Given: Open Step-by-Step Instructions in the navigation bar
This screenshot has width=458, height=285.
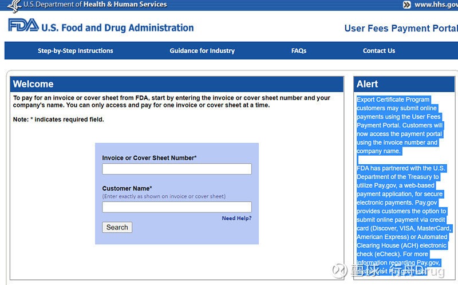Looking at the screenshot, I should (x=76, y=50).
